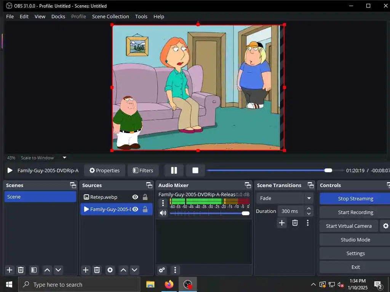Screen dimensions: 390x292
Task: Stop the media playback
Action: pyautogui.click(x=195, y=170)
